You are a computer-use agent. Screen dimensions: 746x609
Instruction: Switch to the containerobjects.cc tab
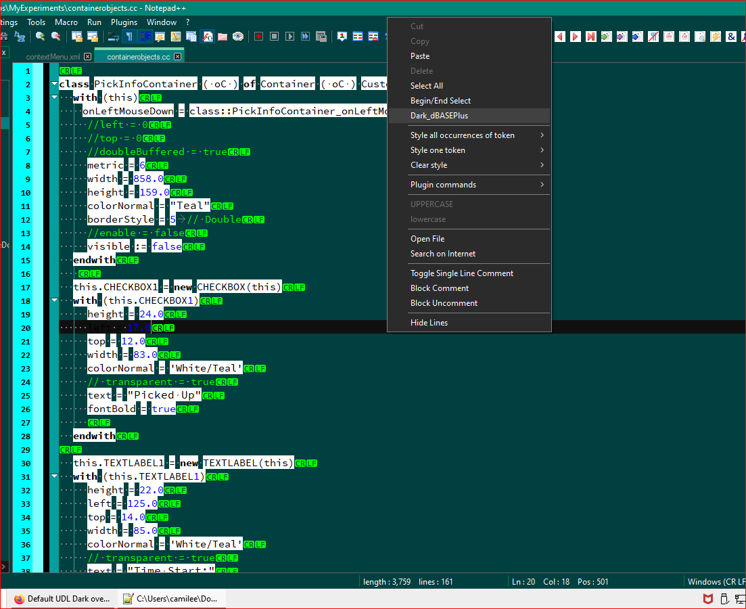(x=139, y=57)
